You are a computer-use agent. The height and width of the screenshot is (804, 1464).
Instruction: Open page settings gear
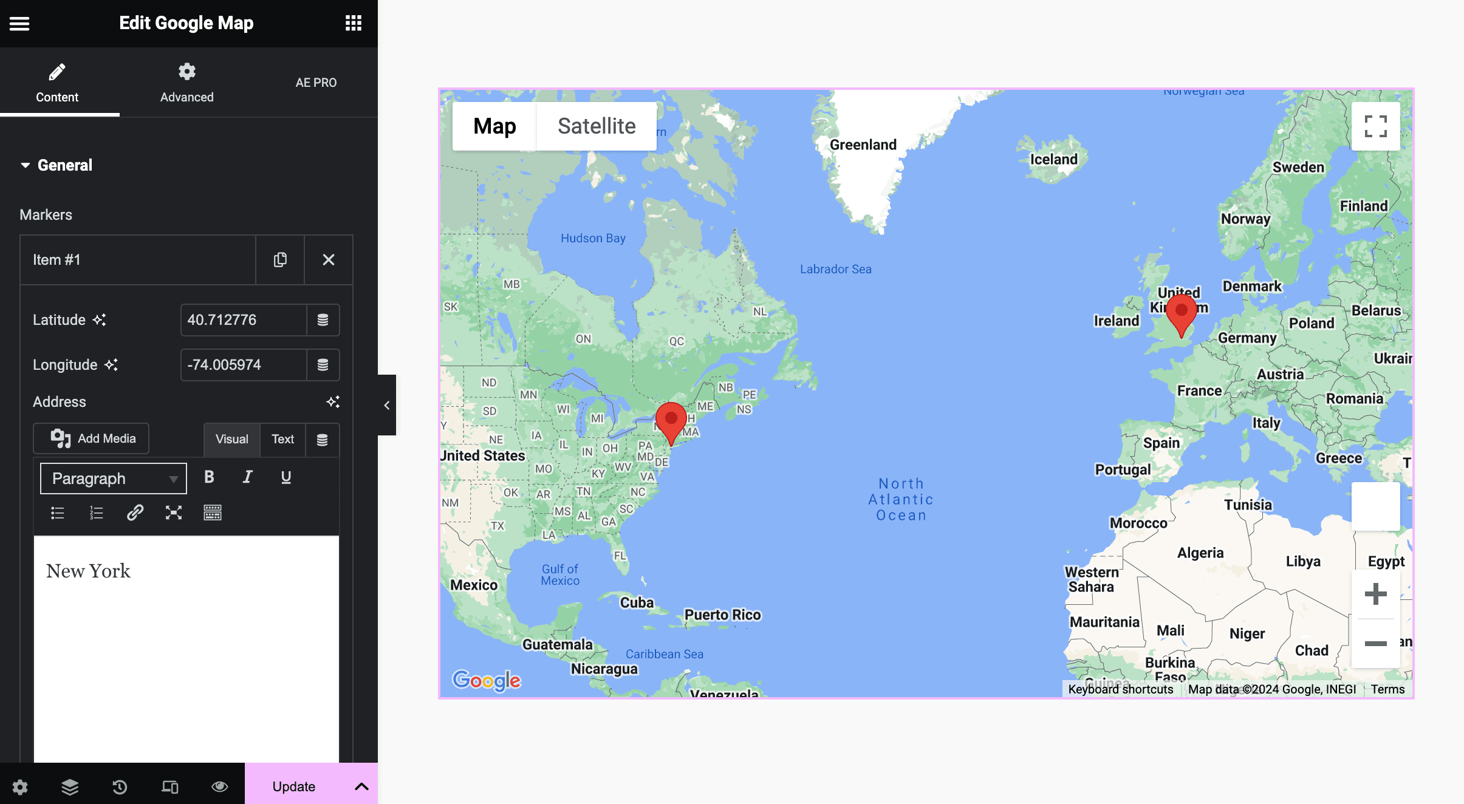click(20, 787)
